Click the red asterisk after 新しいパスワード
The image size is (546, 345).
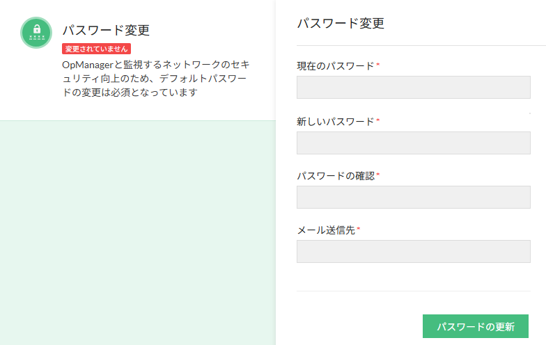click(378, 120)
